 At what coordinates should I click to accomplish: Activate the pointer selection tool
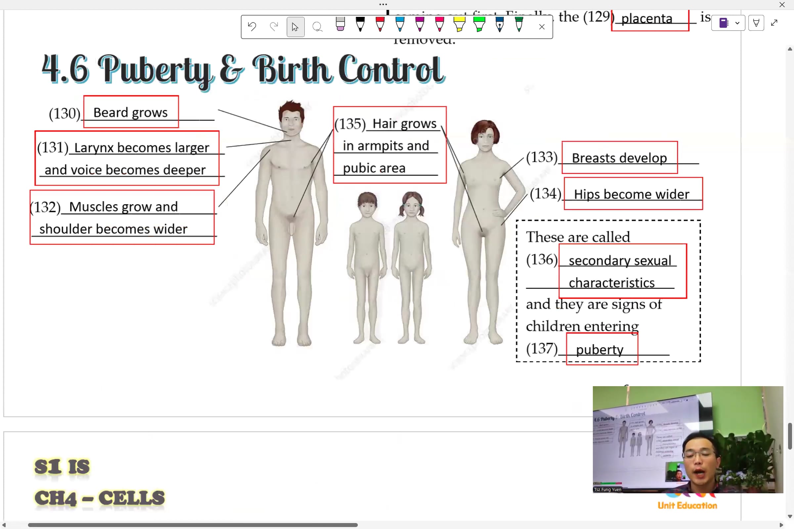tap(295, 27)
